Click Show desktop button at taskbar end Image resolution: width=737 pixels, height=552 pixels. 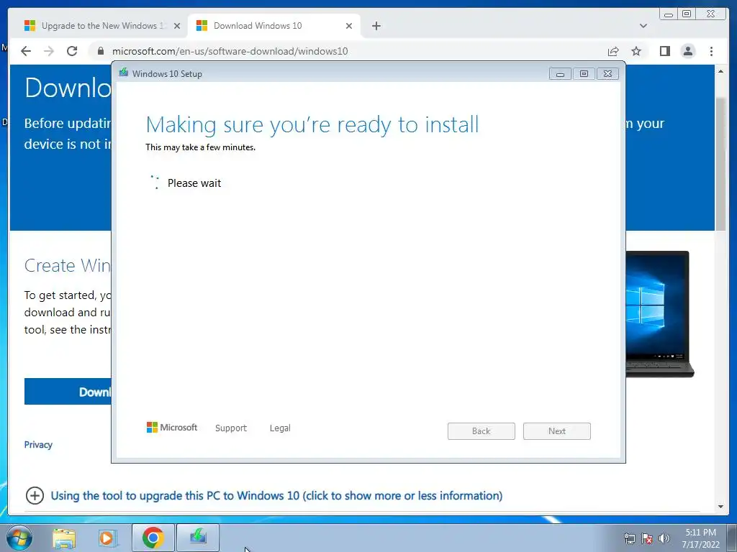point(731,538)
